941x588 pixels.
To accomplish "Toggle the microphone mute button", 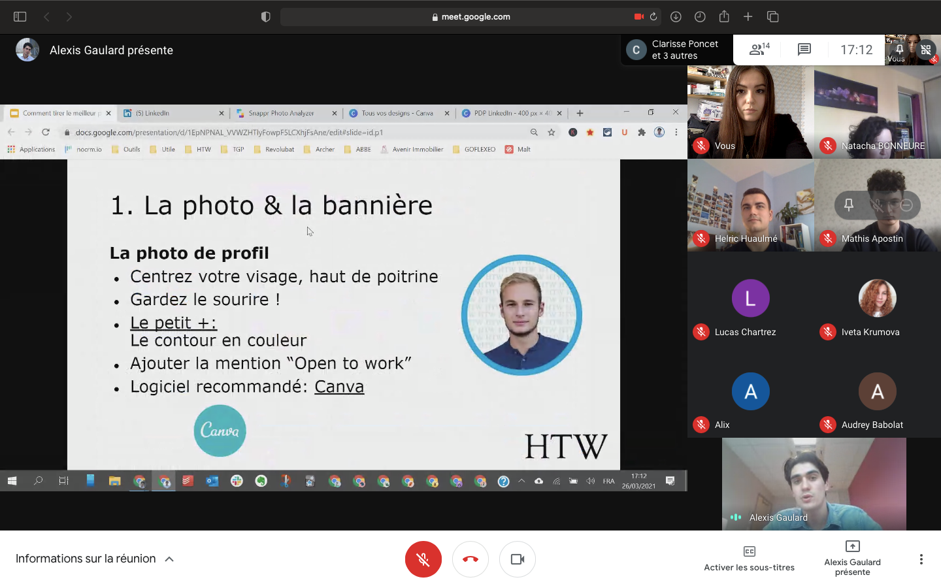I will pyautogui.click(x=423, y=559).
